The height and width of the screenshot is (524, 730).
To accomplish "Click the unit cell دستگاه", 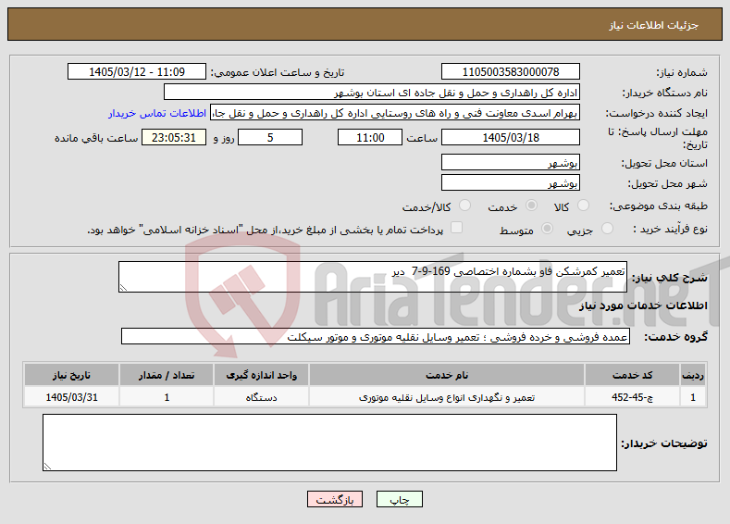I will click(261, 397).
